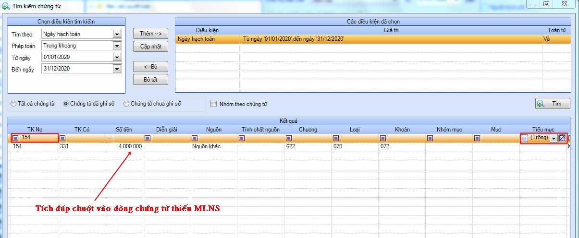
Task: Click the Mục column header
Action: point(496,130)
